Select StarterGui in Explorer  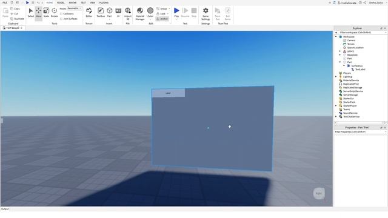point(349,99)
